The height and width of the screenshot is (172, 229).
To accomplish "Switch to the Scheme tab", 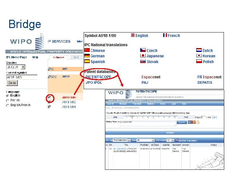I will [x=59, y=57].
